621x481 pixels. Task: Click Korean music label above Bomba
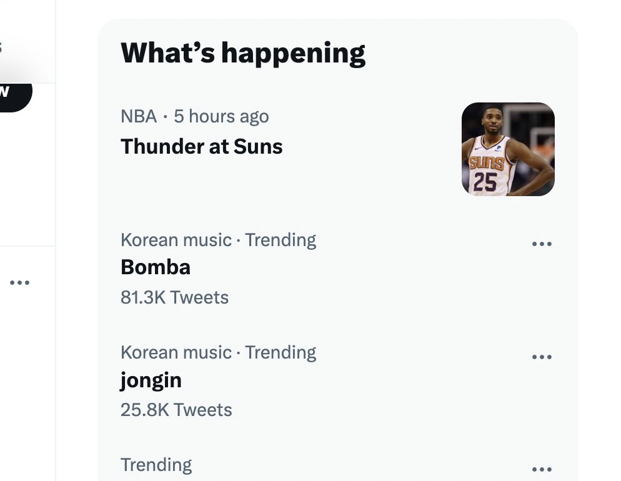(x=176, y=240)
